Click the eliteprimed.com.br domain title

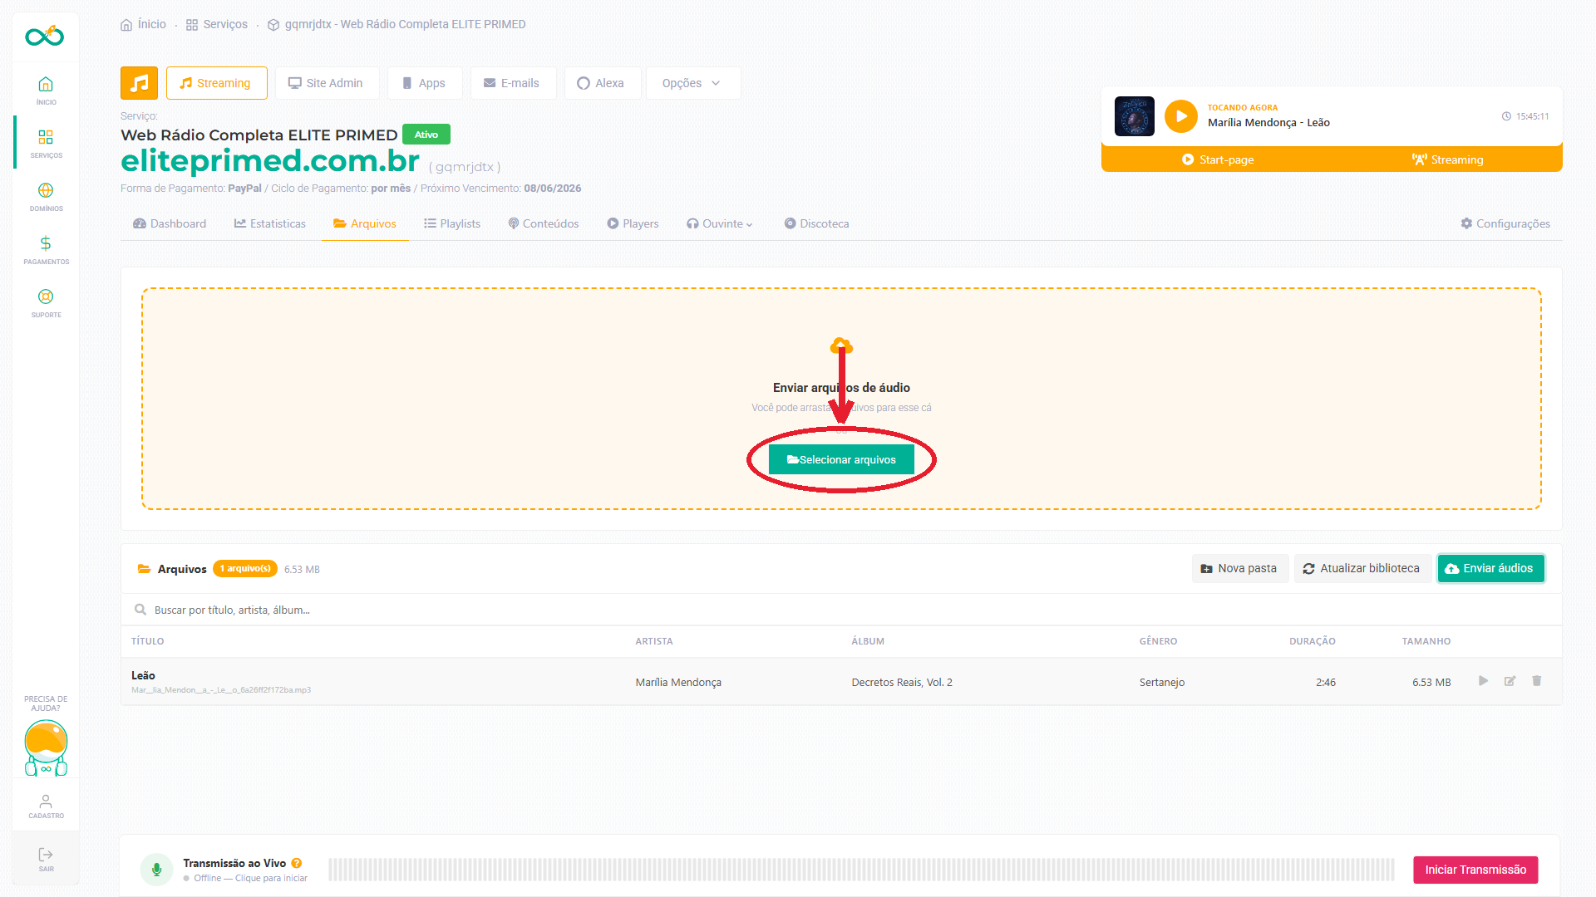tap(270, 160)
